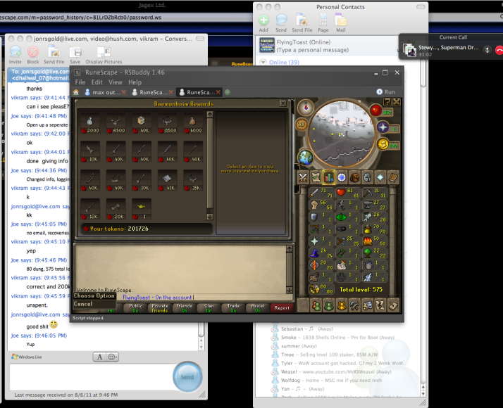Open the Prayer star tab
The width and height of the screenshot is (503, 408).
click(380, 177)
